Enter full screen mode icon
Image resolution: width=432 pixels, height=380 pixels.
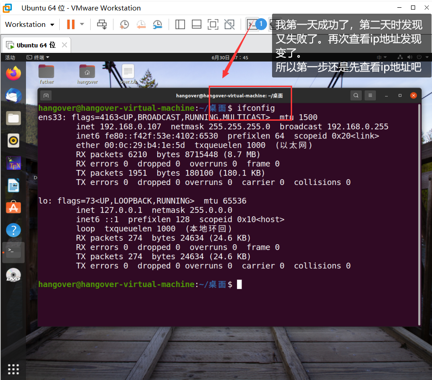coord(213,25)
